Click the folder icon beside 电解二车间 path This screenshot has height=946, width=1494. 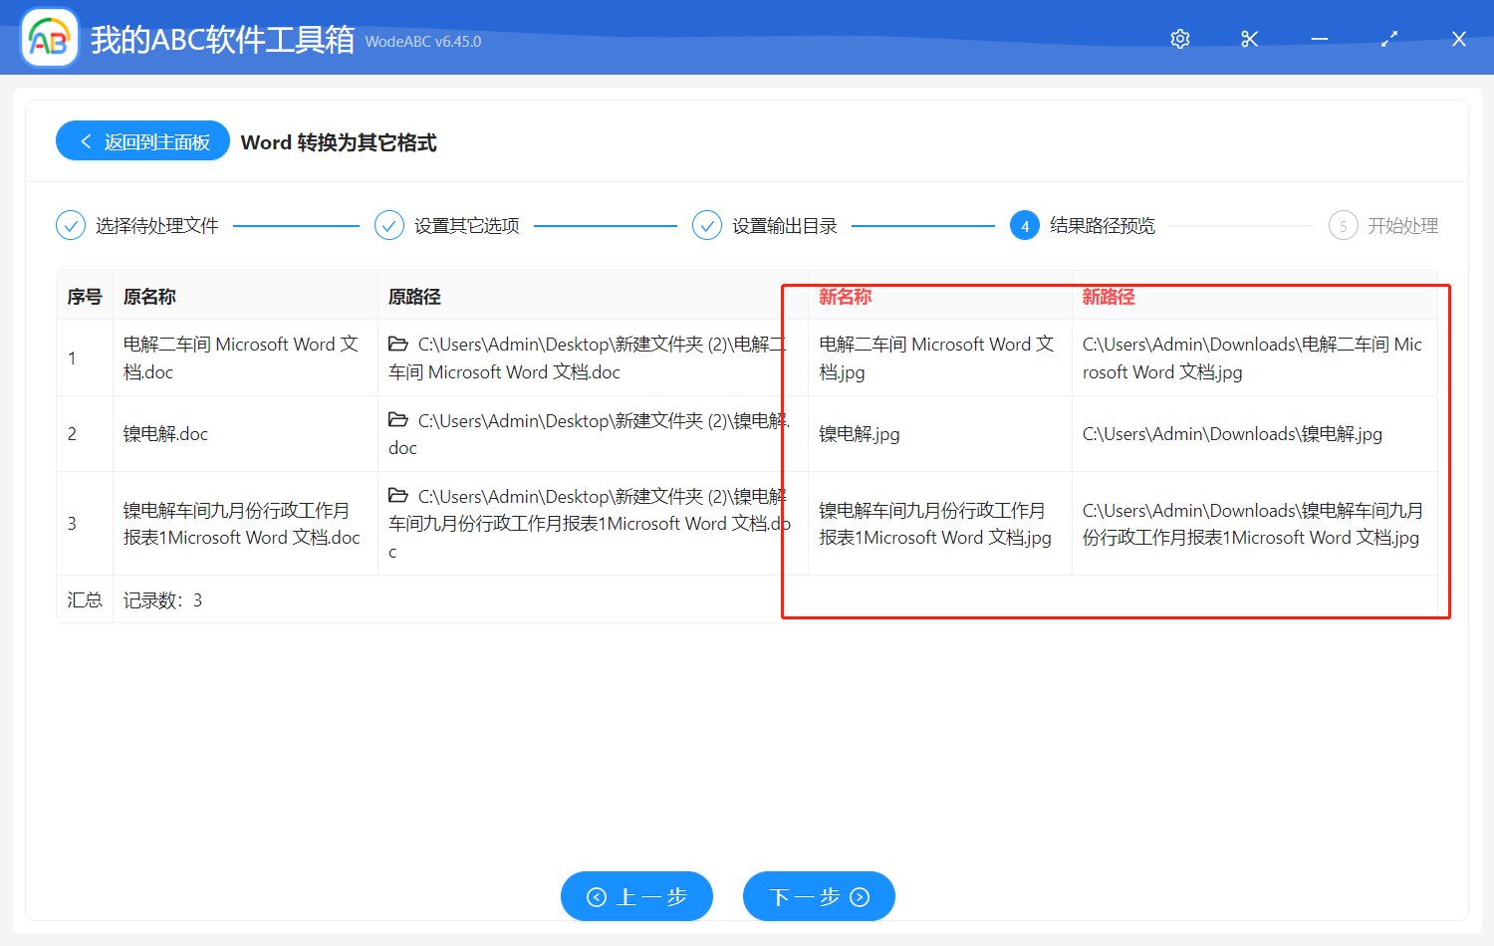pyautogui.click(x=397, y=343)
